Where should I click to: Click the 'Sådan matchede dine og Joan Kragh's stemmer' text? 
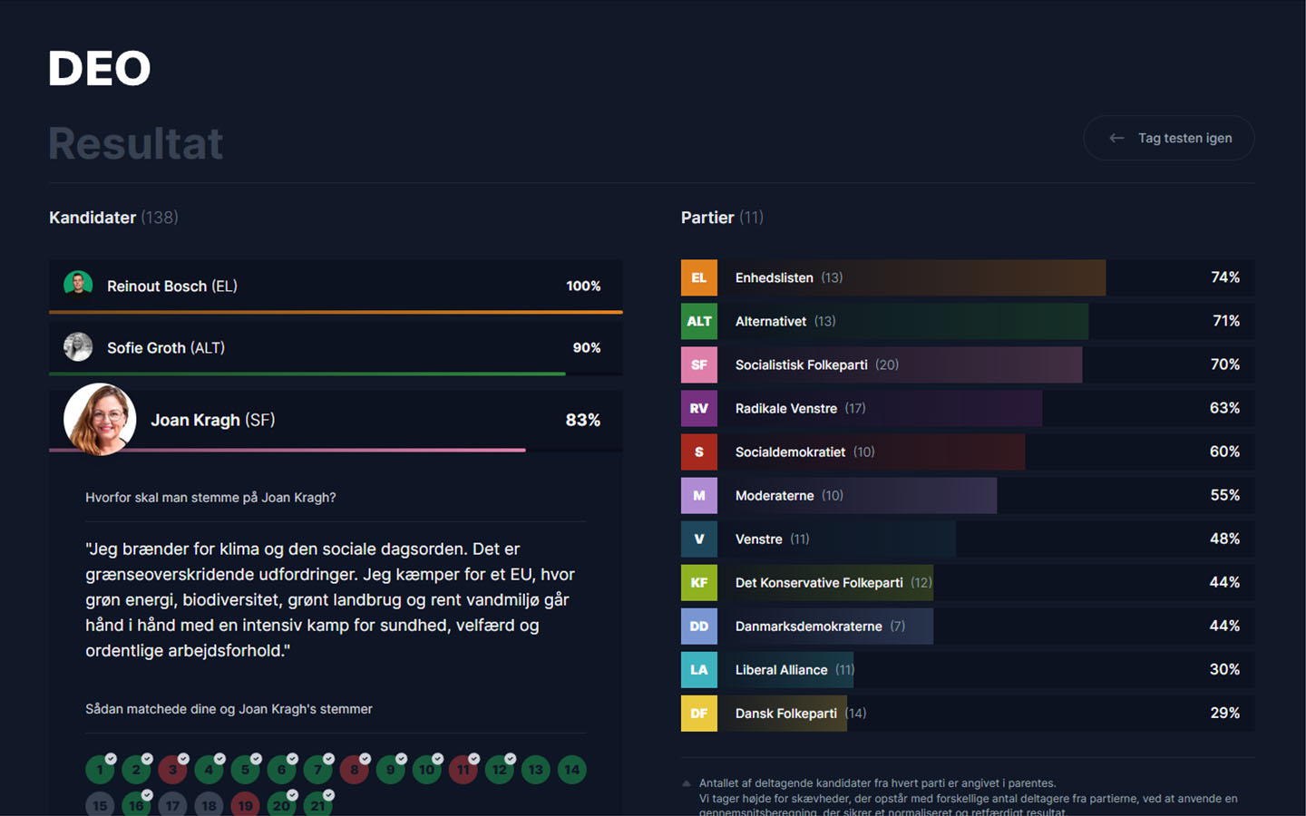229,709
